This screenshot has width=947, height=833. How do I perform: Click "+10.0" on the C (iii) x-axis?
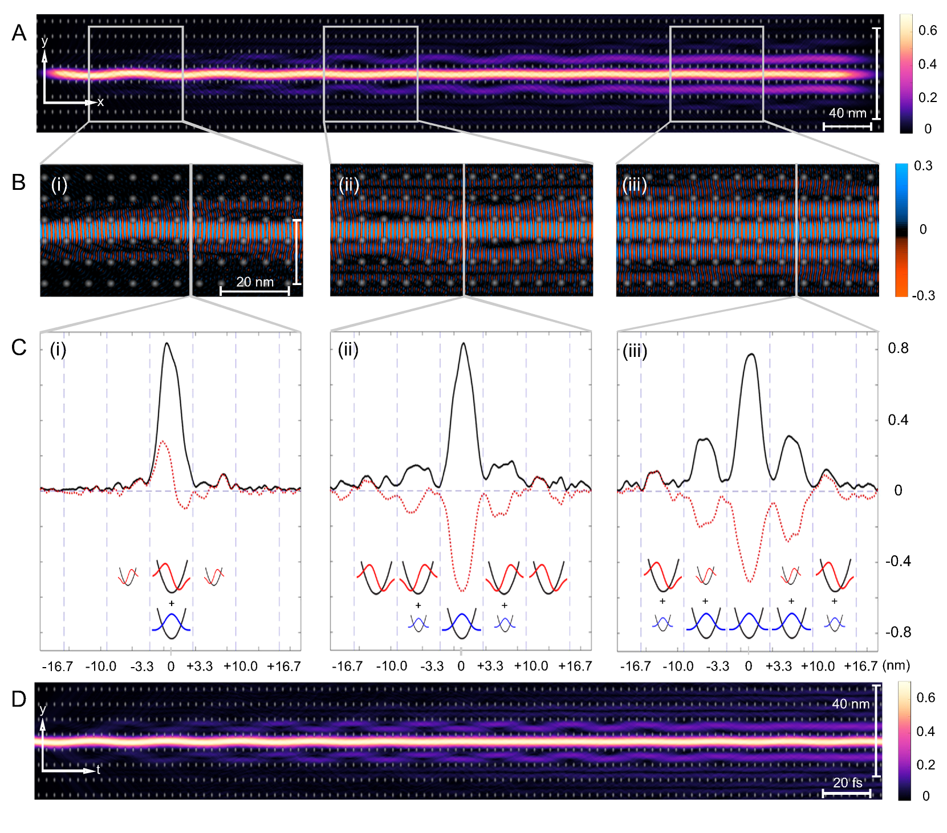(x=818, y=666)
